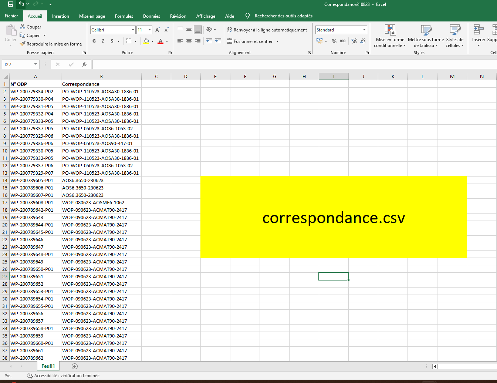The image size is (497, 383).
Task: Toggle bold formatting with the G button
Action: (x=94, y=41)
